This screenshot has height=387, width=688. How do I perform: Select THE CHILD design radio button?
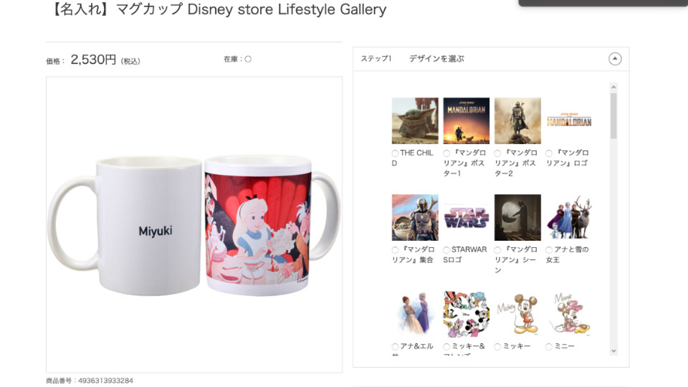pyautogui.click(x=395, y=153)
